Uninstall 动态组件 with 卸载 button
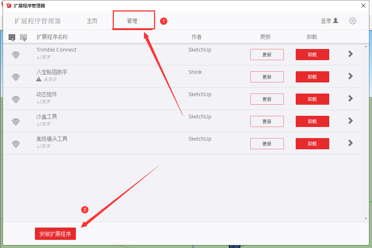 point(312,99)
